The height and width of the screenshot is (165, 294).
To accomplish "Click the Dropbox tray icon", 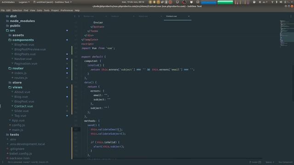I will point(191,2).
